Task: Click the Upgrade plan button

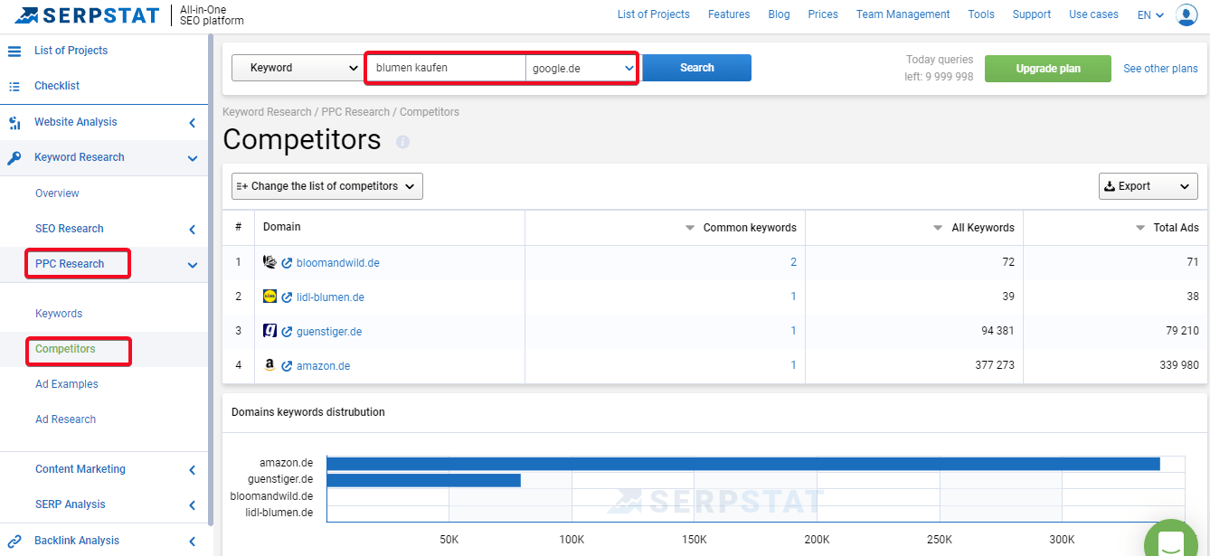Action: coord(1048,69)
